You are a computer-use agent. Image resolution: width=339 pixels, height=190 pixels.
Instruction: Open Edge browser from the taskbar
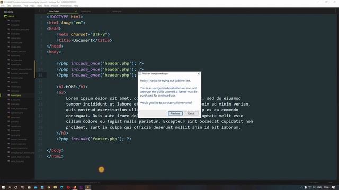pos(62,187)
